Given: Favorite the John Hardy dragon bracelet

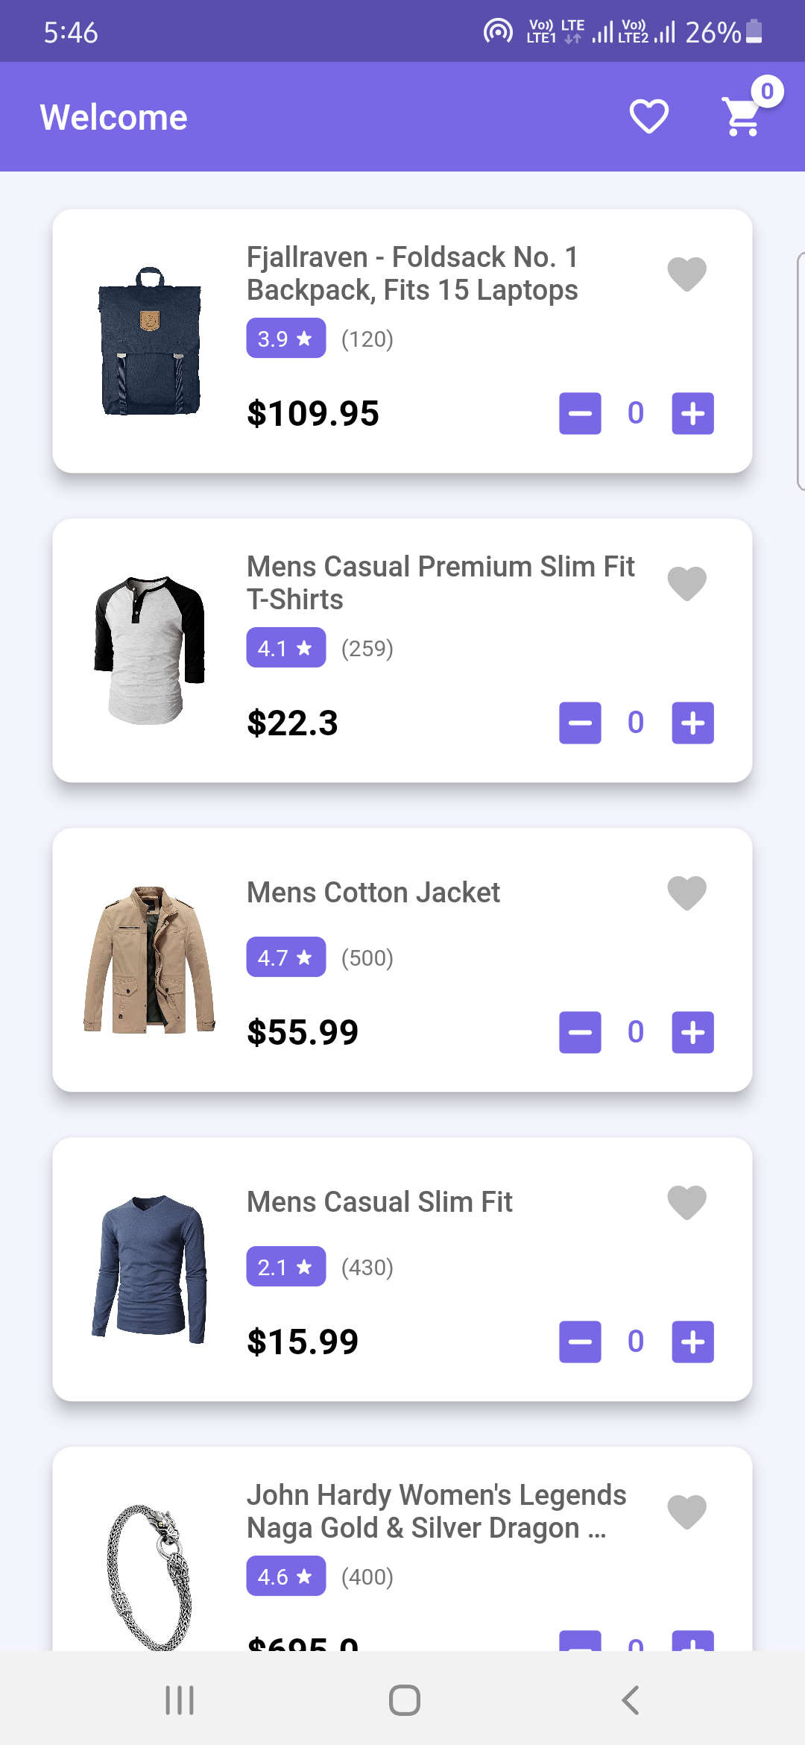Looking at the screenshot, I should tap(686, 1511).
